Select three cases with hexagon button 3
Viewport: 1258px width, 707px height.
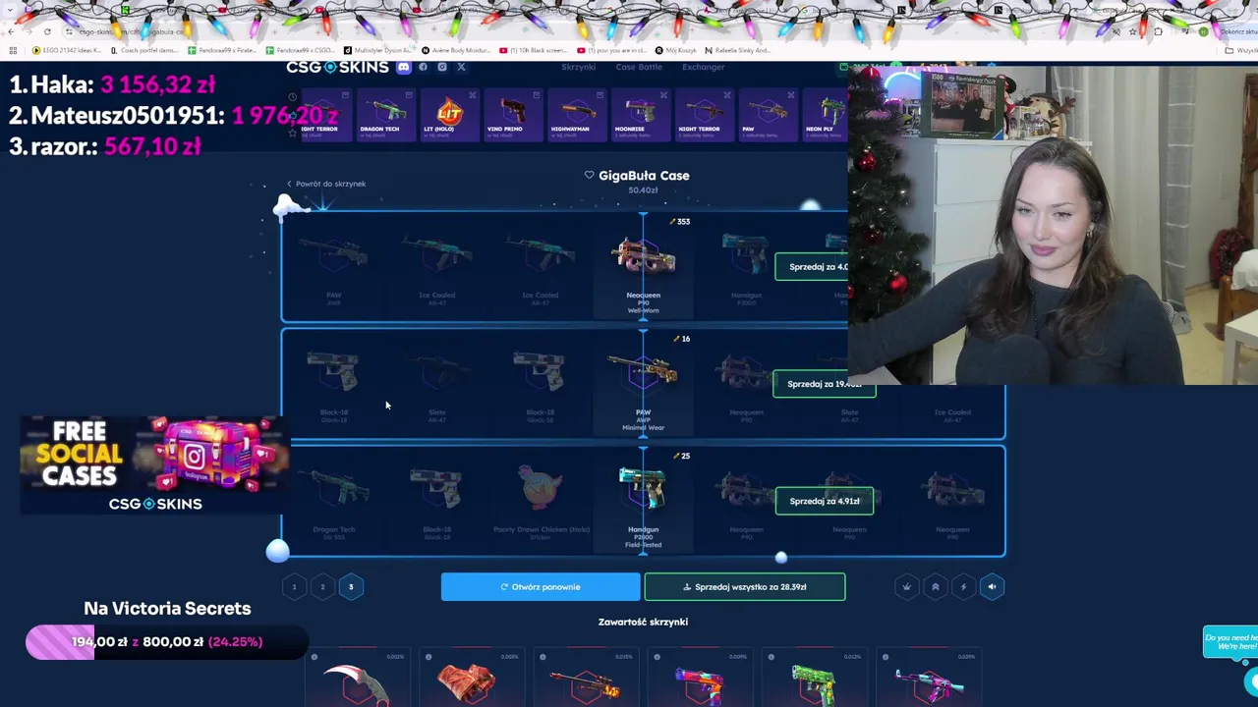coord(351,587)
